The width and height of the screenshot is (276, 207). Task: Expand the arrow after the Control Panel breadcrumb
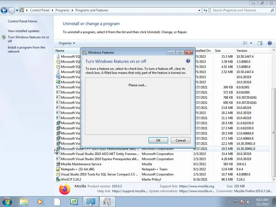coord(53,11)
